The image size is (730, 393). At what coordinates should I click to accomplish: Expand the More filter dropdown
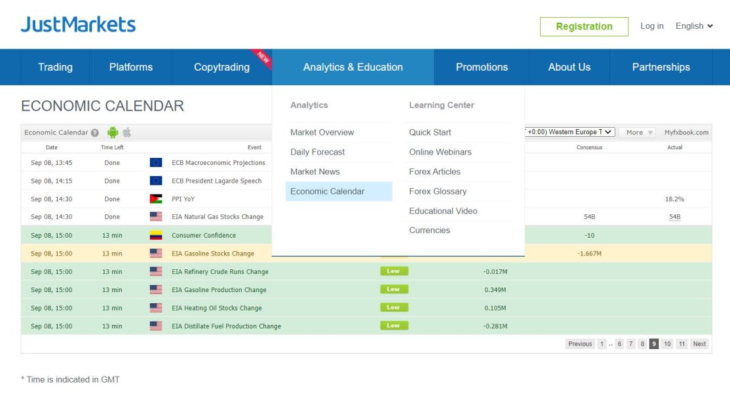pyautogui.click(x=638, y=132)
